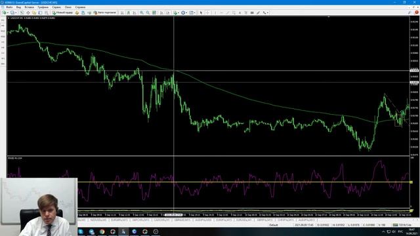
Task: Zoom in on the chart
Action: click(142, 12)
